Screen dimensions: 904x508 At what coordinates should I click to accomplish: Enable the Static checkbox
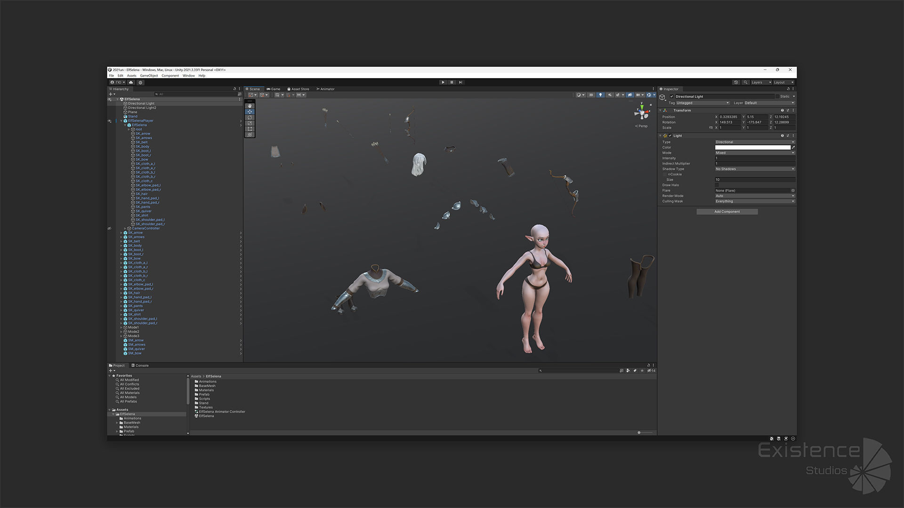777,96
